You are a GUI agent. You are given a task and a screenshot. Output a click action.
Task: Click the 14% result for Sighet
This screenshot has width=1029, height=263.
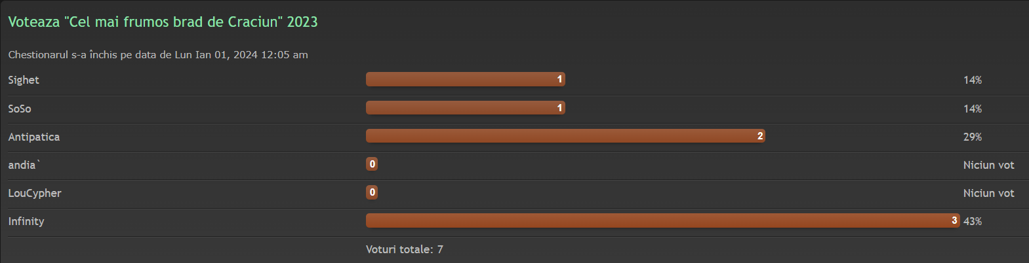973,80
